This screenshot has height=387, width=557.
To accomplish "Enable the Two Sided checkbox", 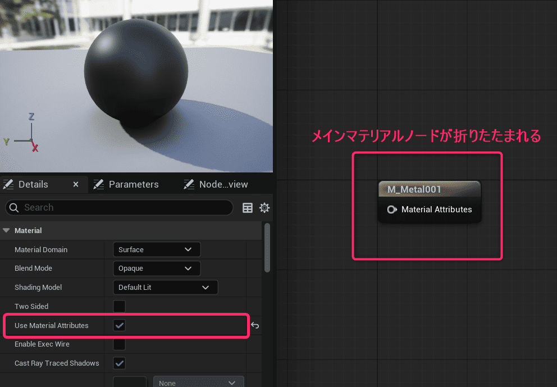I will click(x=120, y=306).
